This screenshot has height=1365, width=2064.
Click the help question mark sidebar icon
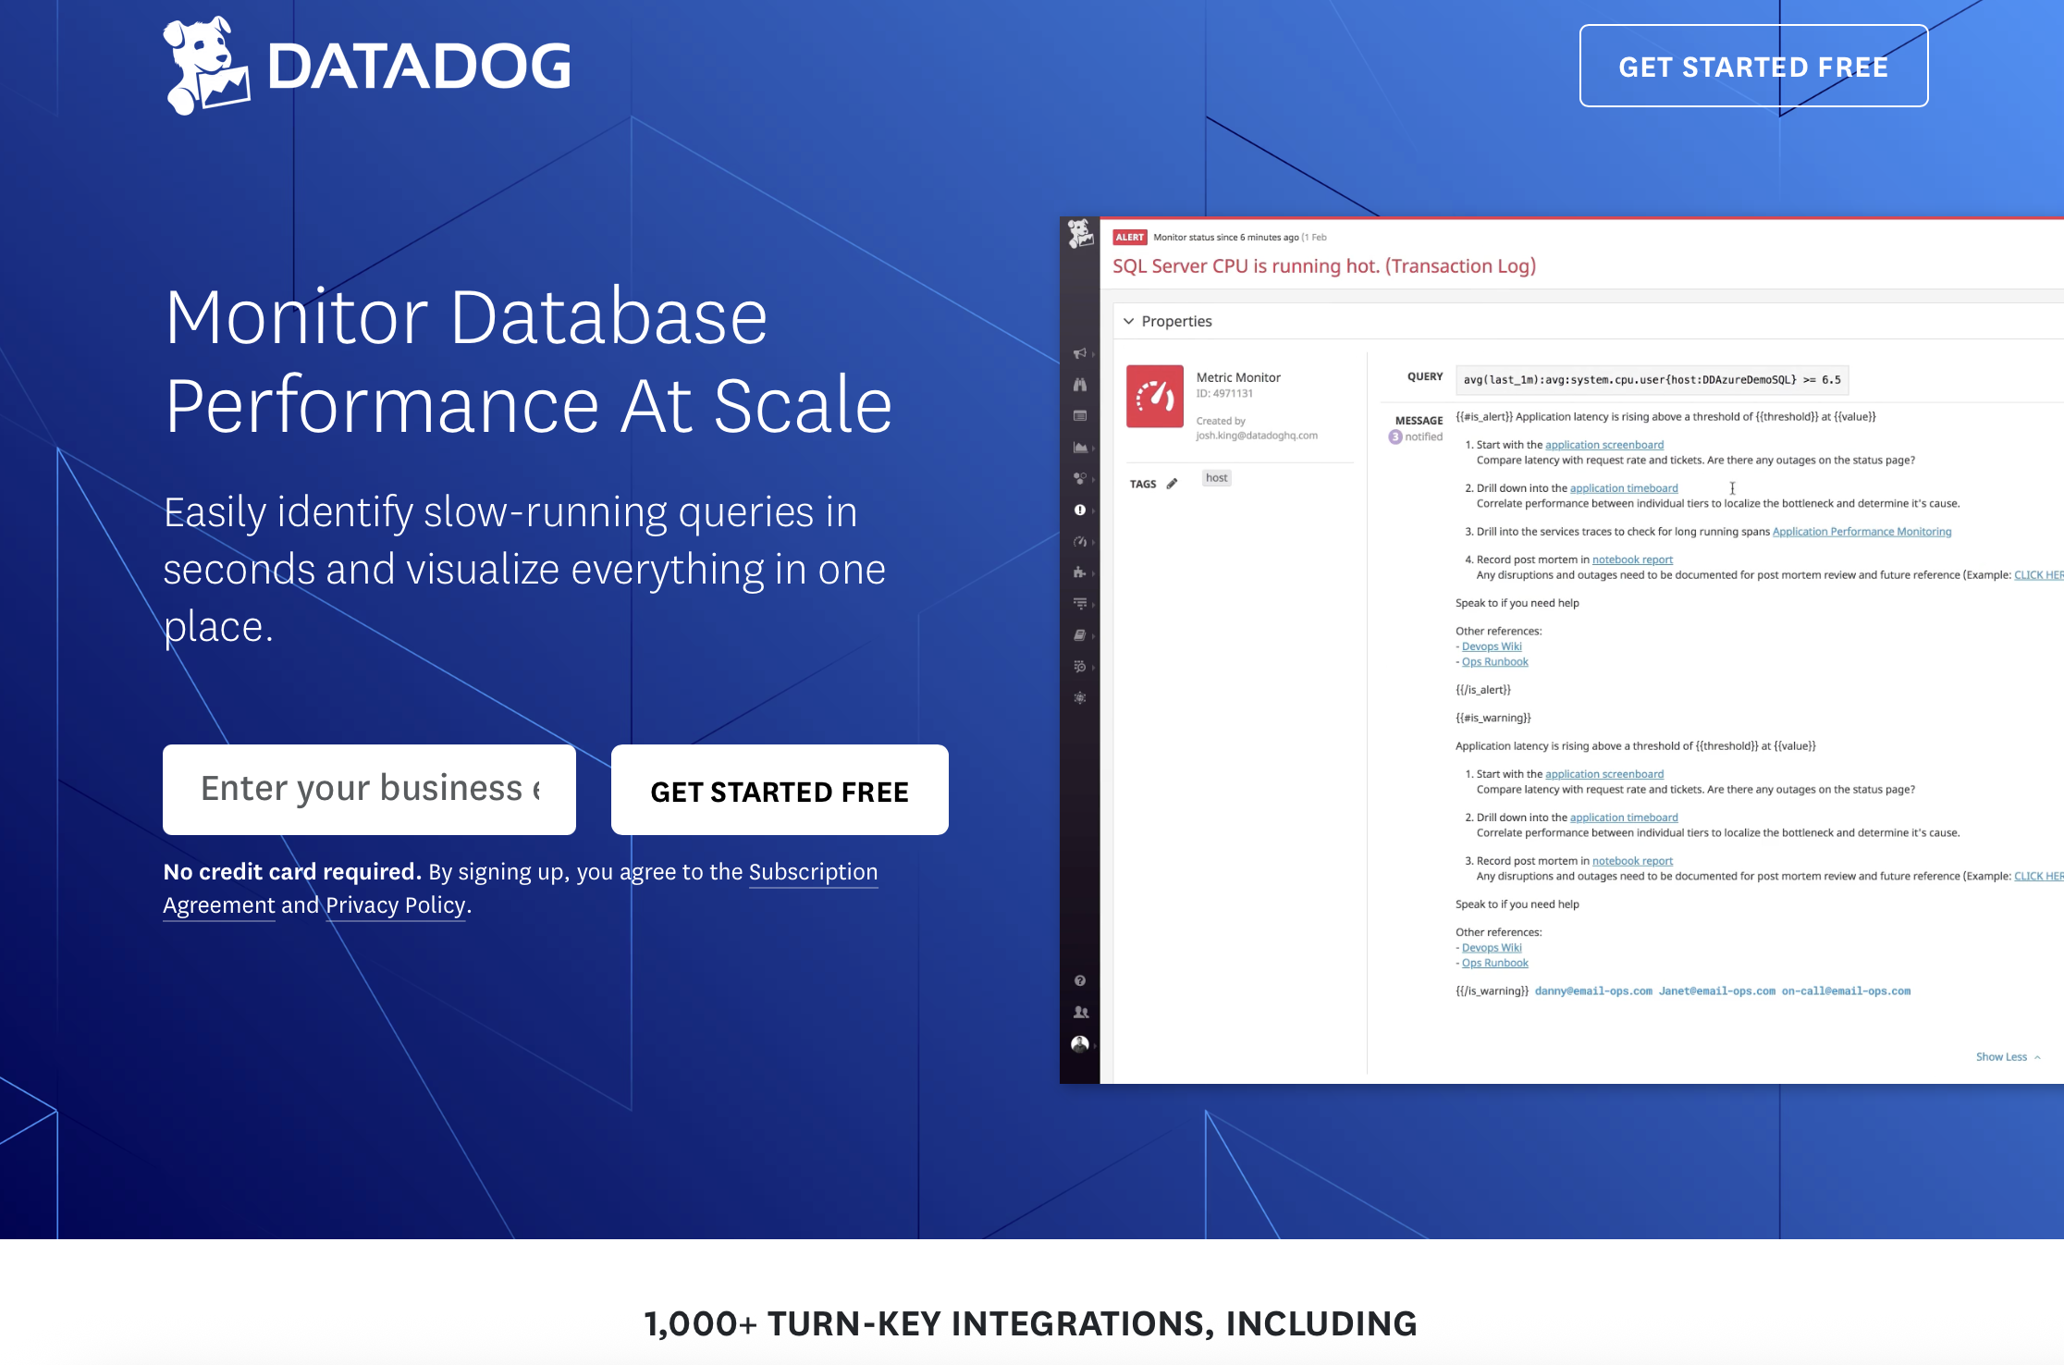click(1079, 980)
